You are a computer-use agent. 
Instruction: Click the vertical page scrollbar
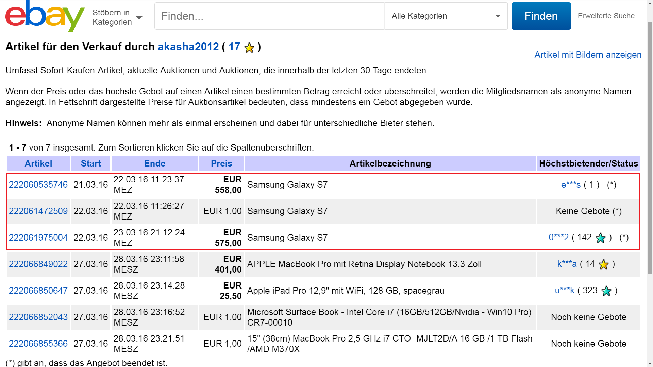(650, 148)
